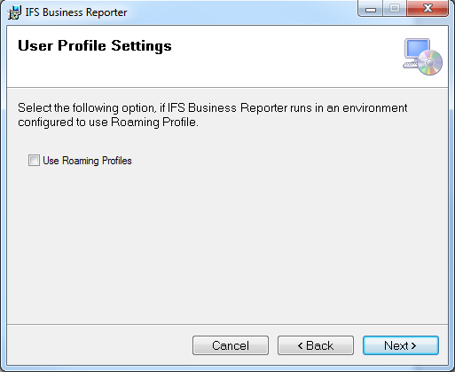Click the white header banner beside the heading

(x=284, y=56)
